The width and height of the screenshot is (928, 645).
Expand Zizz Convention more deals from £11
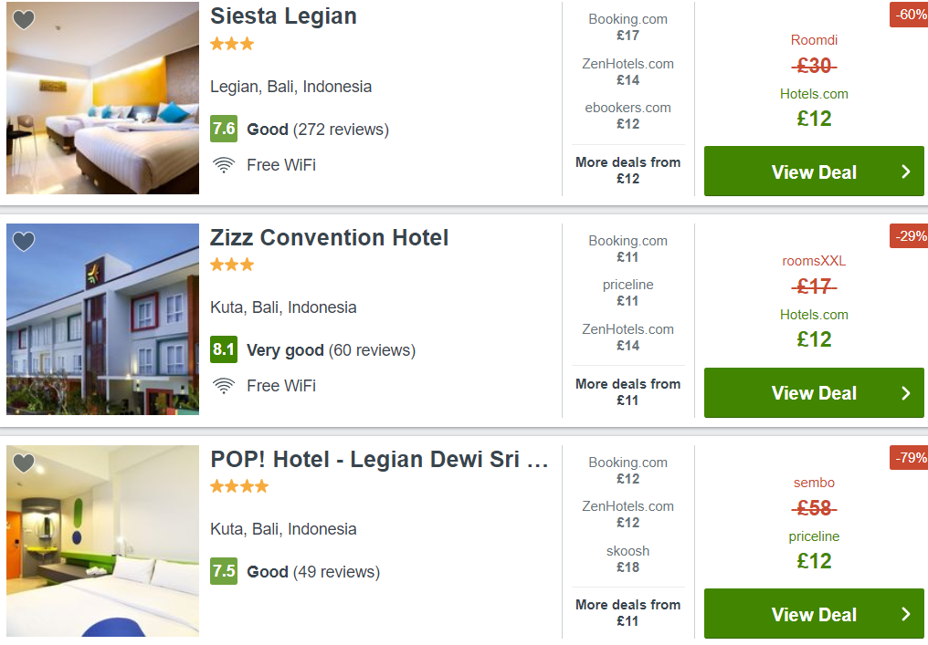pos(627,392)
